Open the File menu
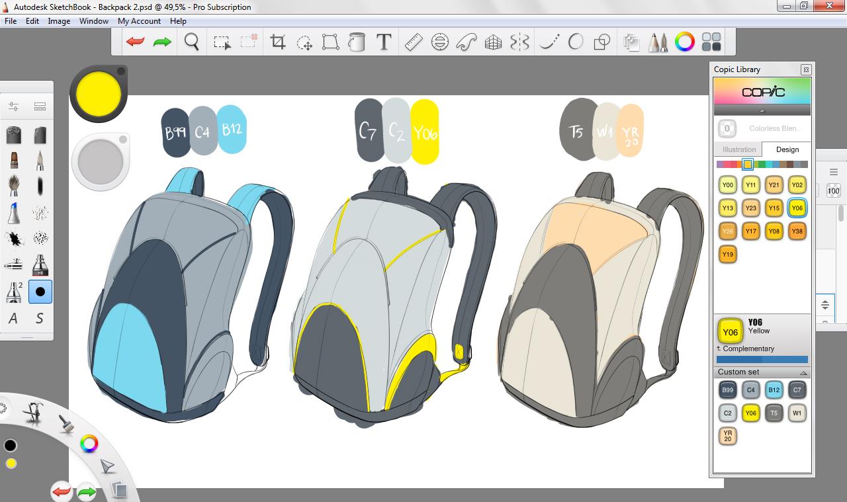This screenshot has width=847, height=502. click(11, 21)
